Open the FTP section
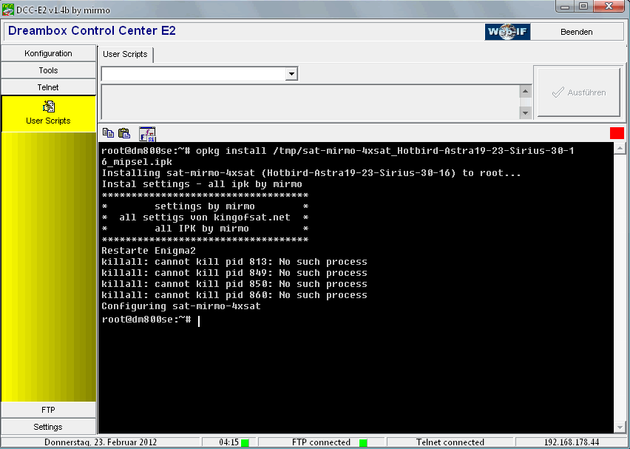The width and height of the screenshot is (630, 449). click(x=48, y=410)
